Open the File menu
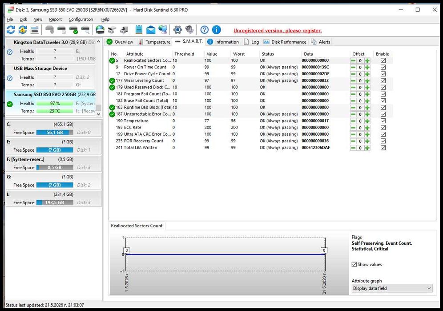 point(10,19)
